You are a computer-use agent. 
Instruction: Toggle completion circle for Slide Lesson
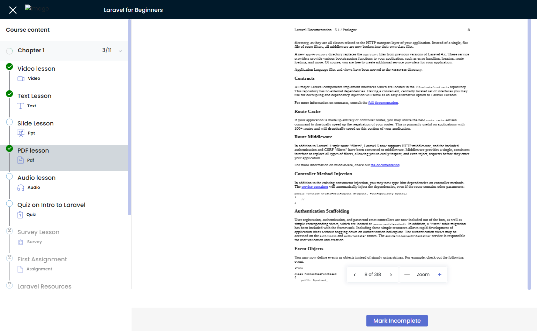pyautogui.click(x=9, y=122)
